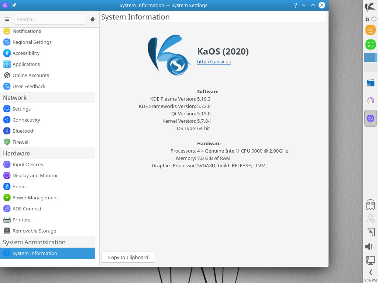Click the ghost icon in the system tray
This screenshot has height=283, width=378.
click(x=371, y=205)
